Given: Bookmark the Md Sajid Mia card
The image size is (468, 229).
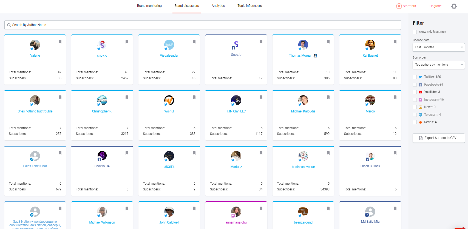Looking at the screenshot, I should pyautogui.click(x=395, y=208).
